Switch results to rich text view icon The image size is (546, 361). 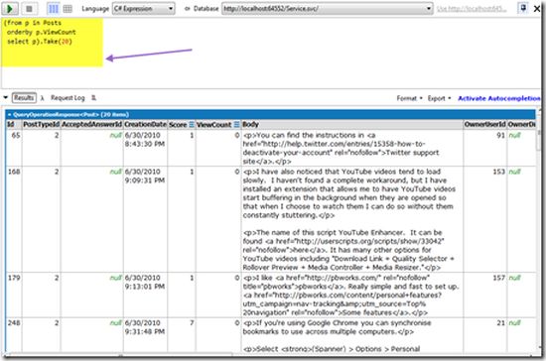tap(54, 9)
